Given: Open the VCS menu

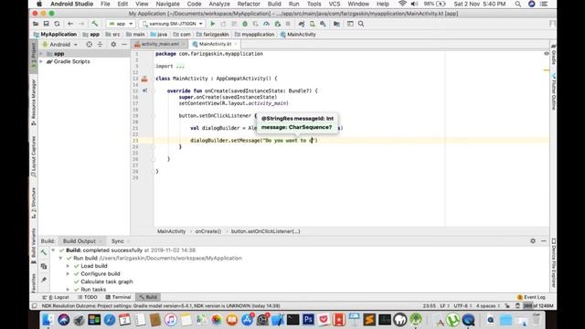Looking at the screenshot, I should 334,4.
